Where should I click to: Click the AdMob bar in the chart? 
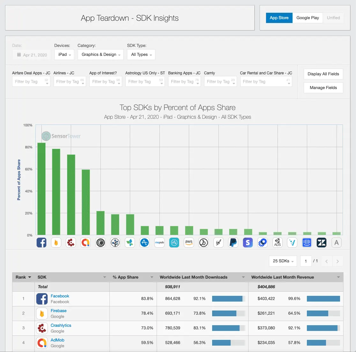click(x=85, y=202)
